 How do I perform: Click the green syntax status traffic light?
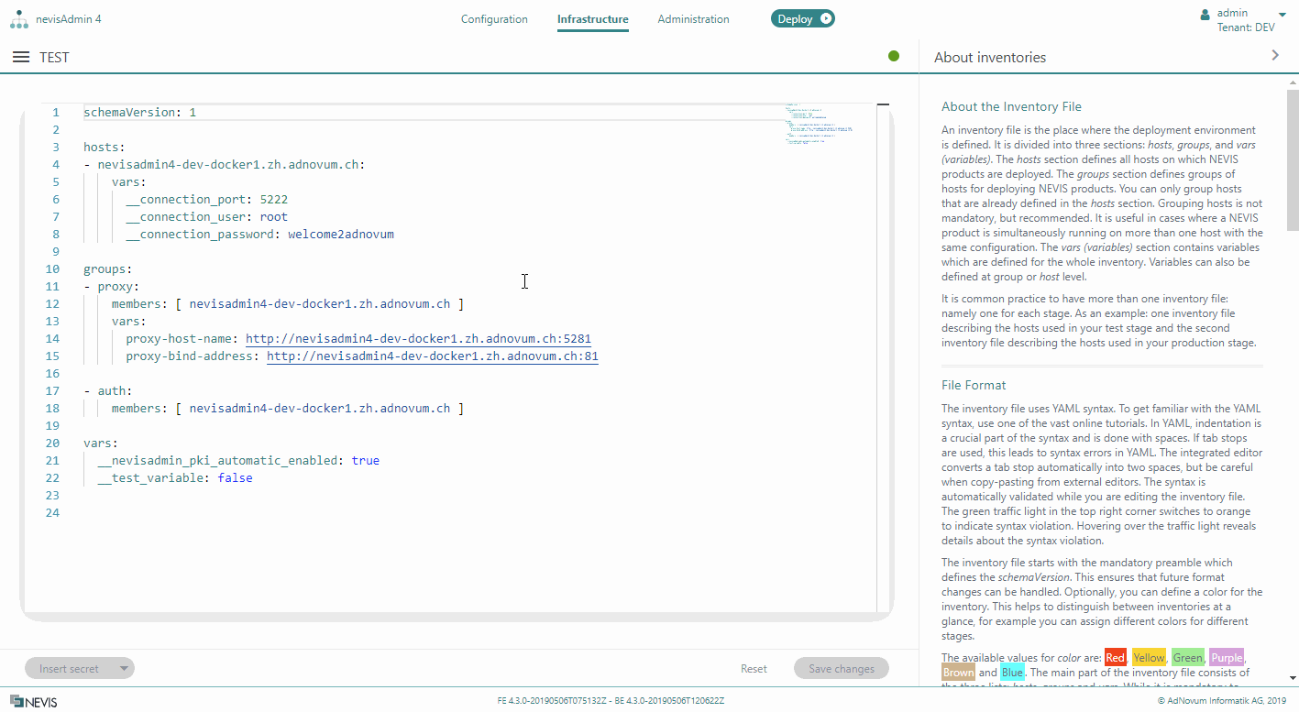pyautogui.click(x=893, y=56)
